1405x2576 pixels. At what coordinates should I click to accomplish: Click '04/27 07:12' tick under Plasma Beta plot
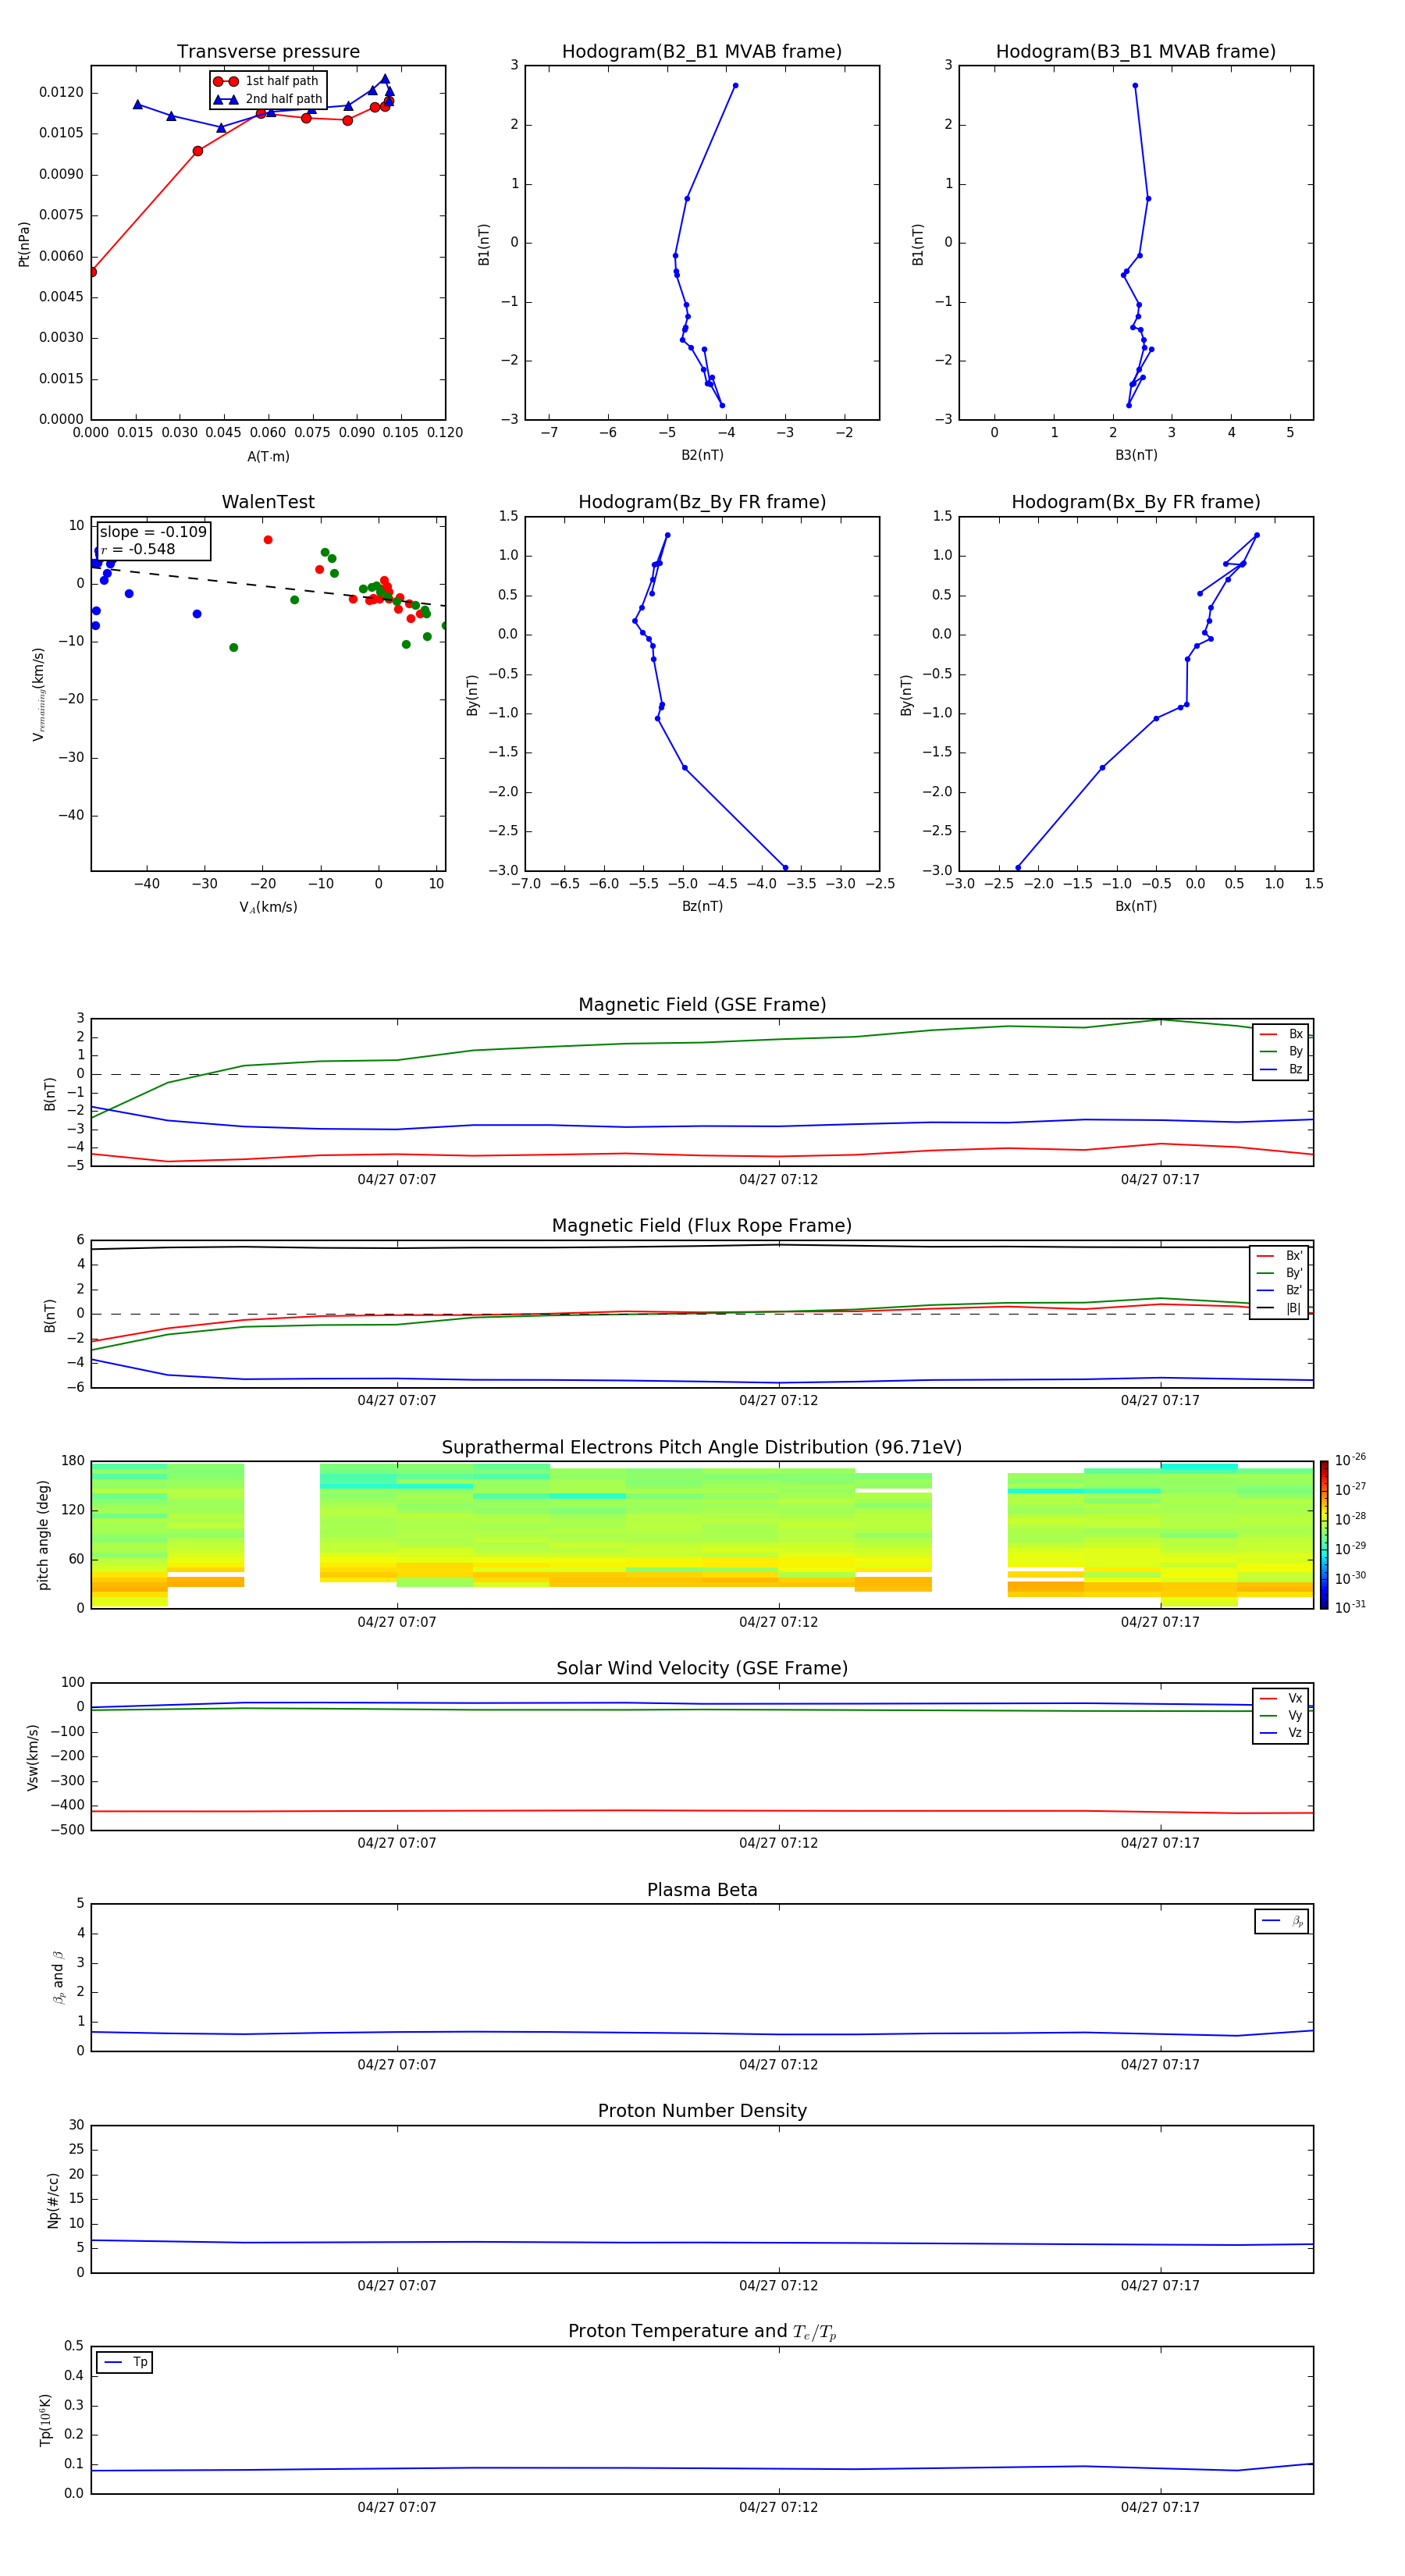pyautogui.click(x=778, y=2065)
